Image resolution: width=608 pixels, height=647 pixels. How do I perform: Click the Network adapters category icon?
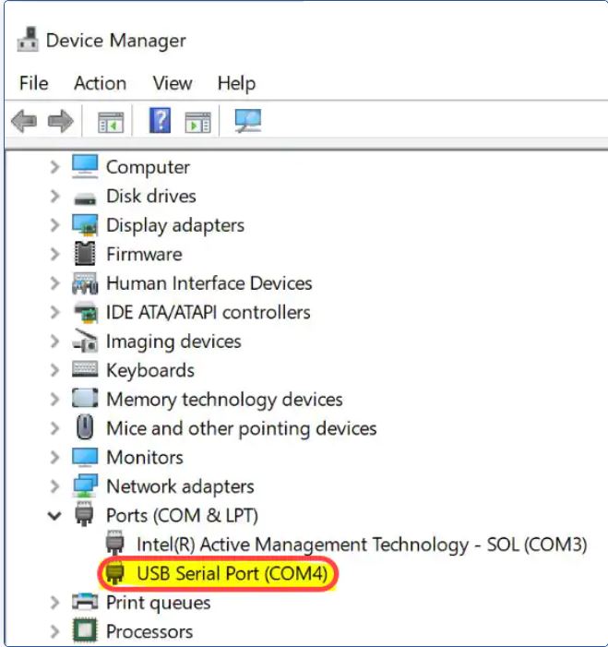coord(86,485)
